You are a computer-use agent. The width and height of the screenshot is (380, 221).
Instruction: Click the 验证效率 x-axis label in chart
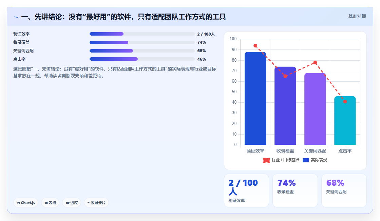255,151
